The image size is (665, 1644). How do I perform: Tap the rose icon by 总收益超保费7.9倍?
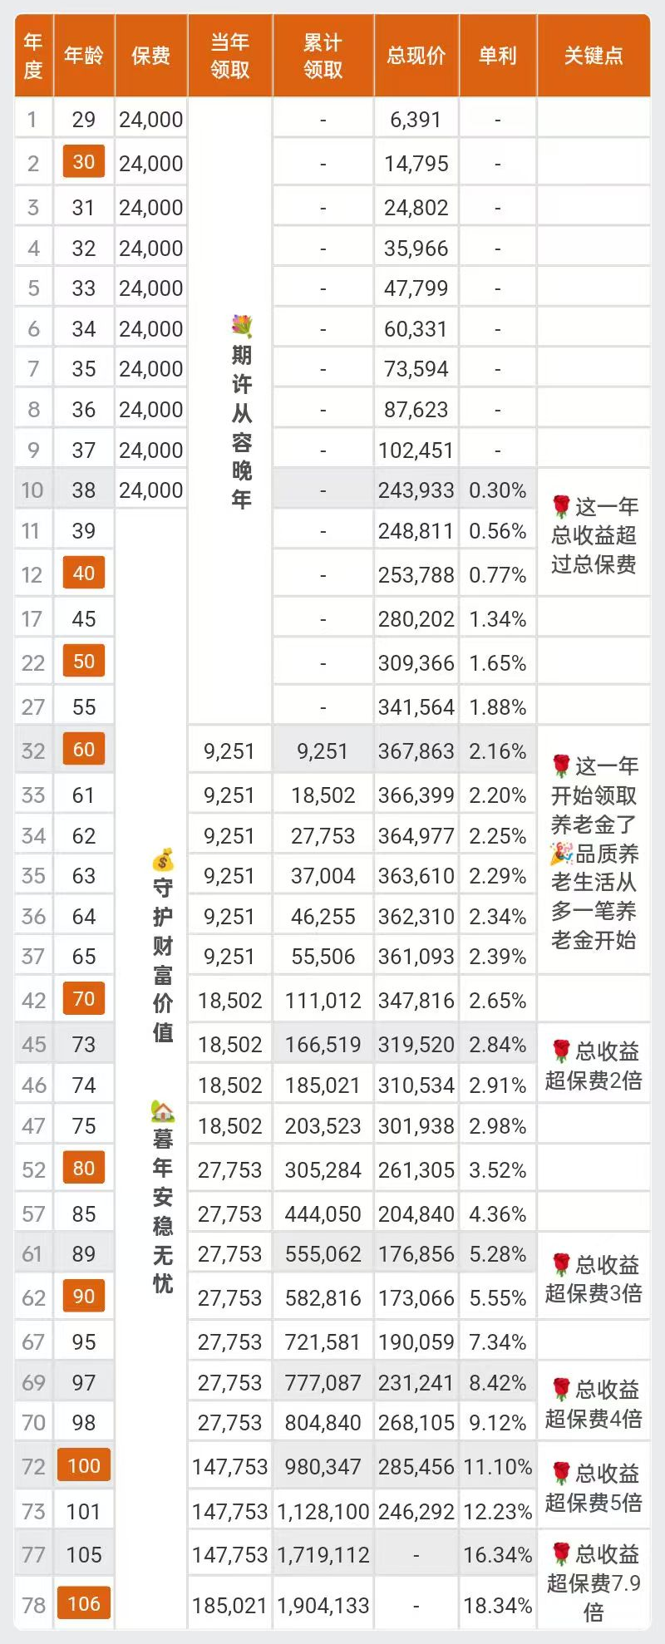click(x=562, y=1553)
